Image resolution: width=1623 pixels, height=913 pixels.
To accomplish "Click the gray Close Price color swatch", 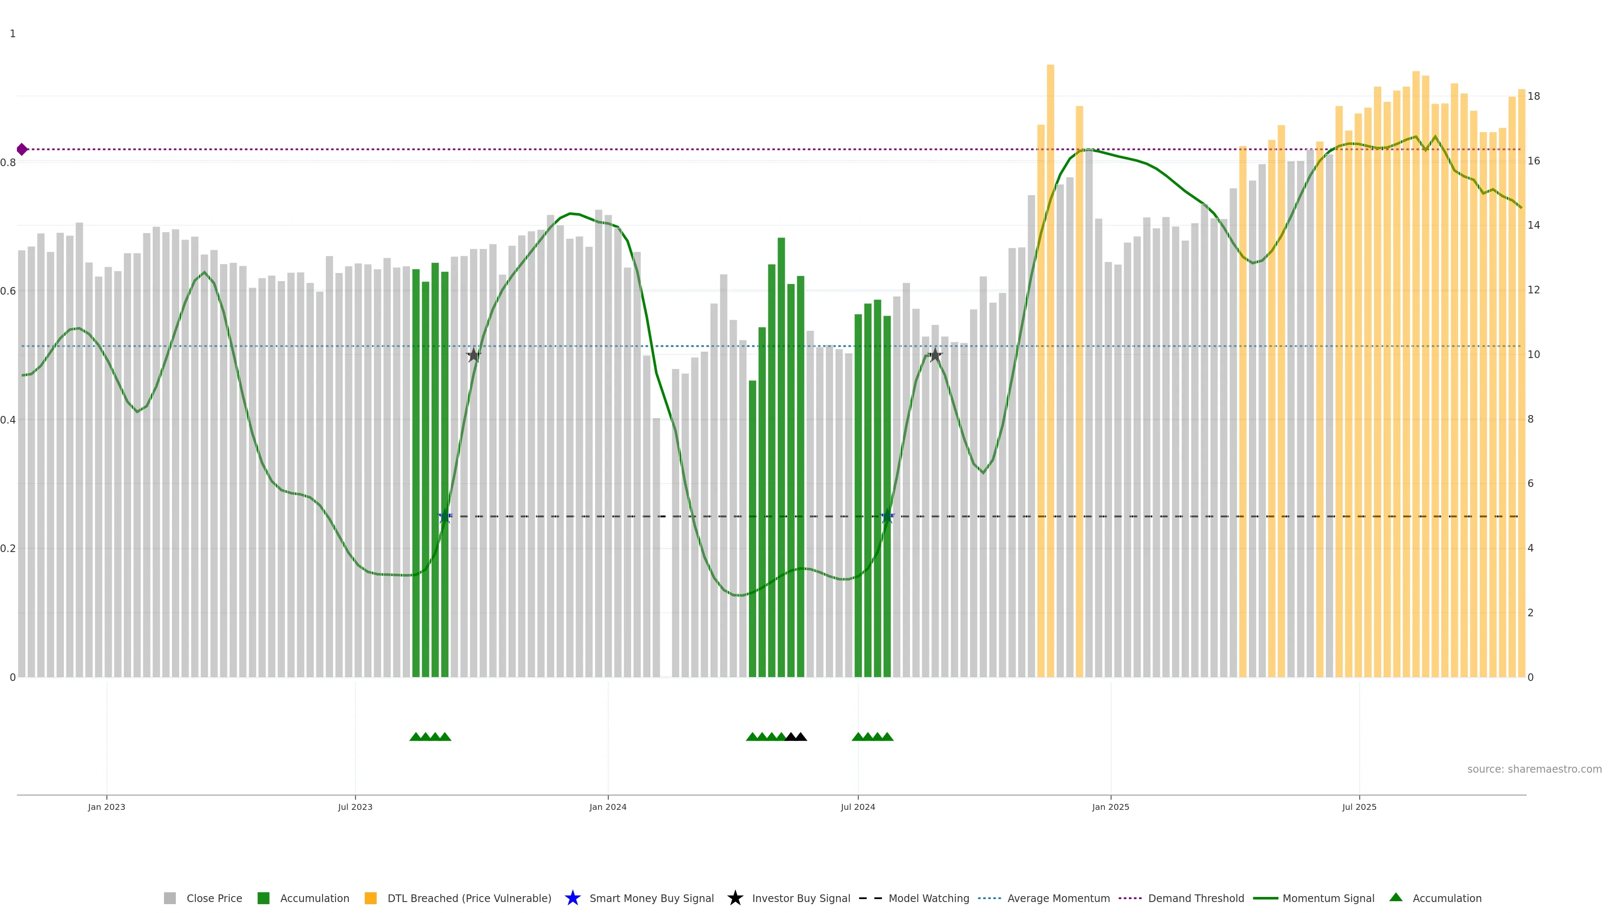I will pos(169,898).
